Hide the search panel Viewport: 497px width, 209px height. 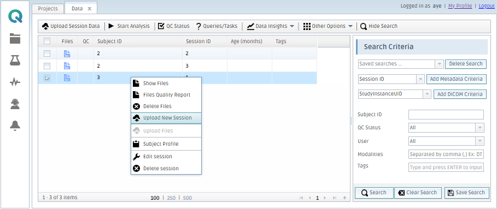coord(379,26)
